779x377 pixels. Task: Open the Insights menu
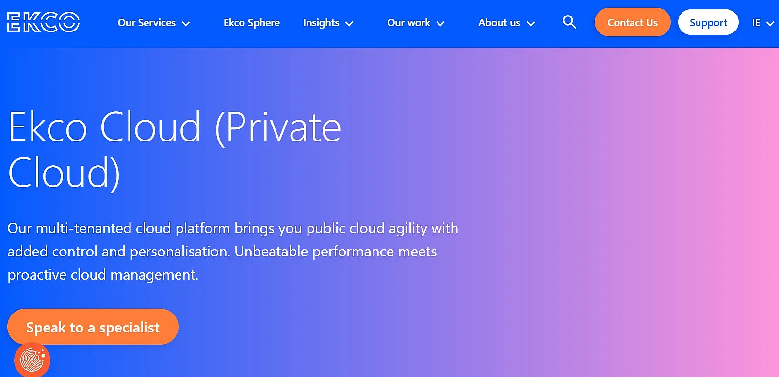[x=321, y=23]
